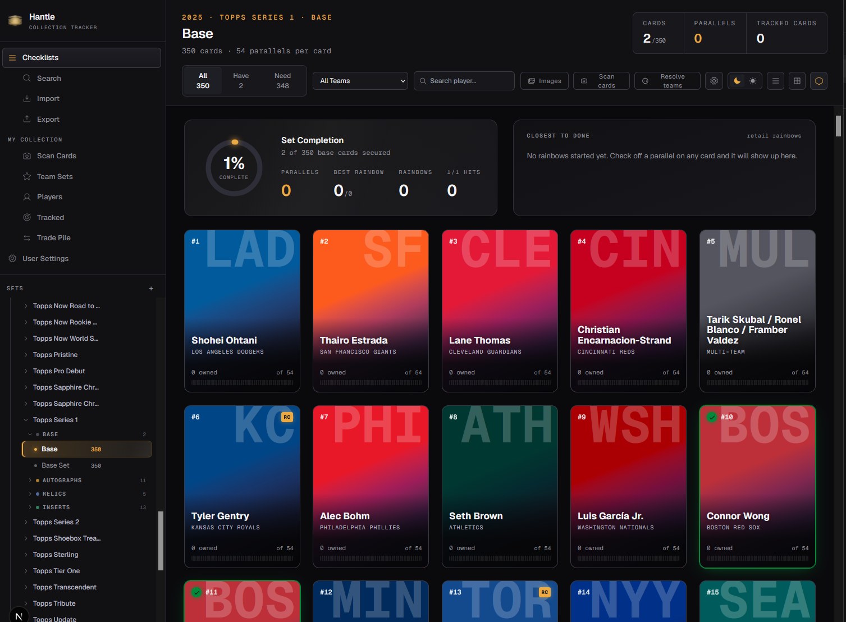This screenshot has height=622, width=846.
Task: Open settings gear in the toolbar
Action: (714, 81)
